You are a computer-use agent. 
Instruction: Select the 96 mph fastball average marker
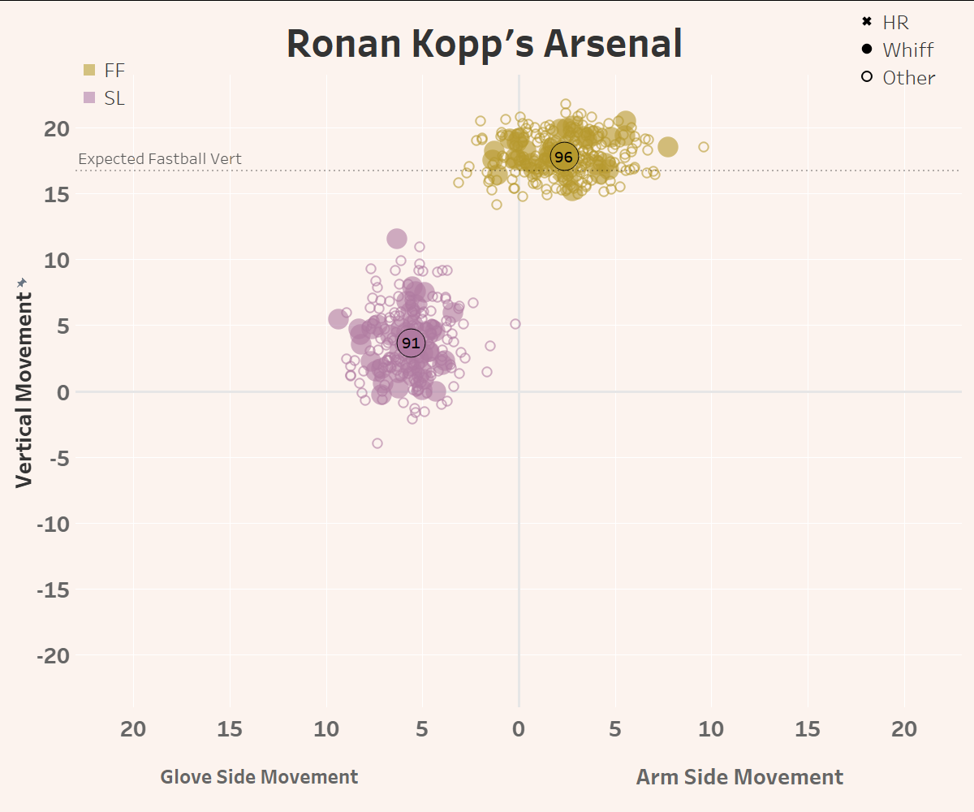563,157
